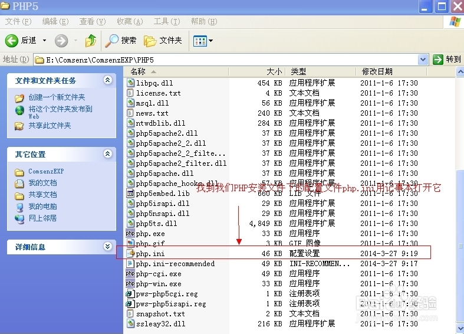Click the Go (转到) button
This screenshot has height=334, width=464.
(x=447, y=60)
